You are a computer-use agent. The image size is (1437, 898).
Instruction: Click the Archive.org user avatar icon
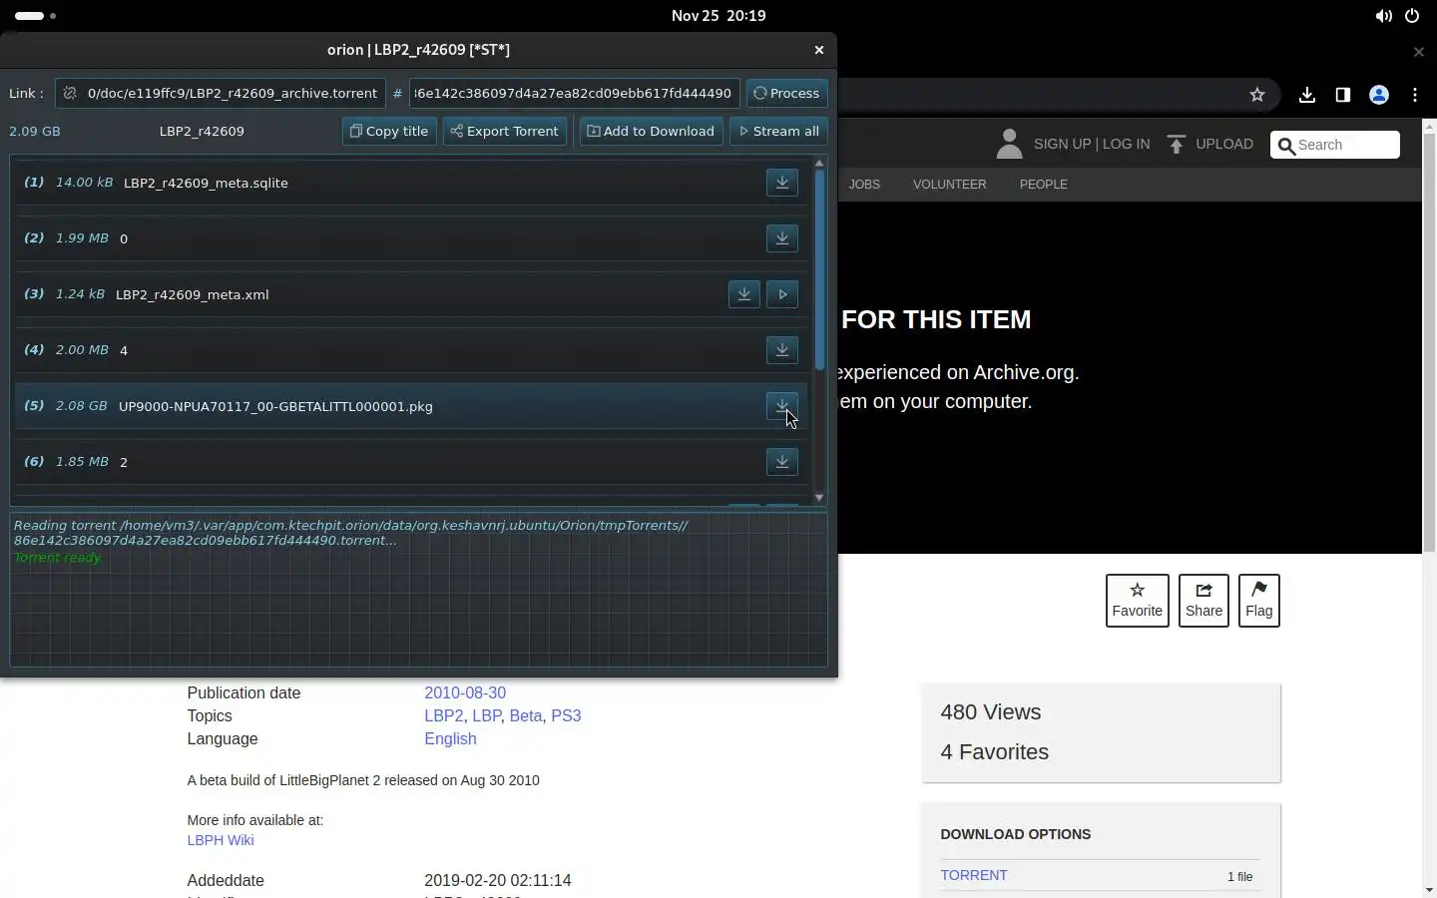(1009, 144)
